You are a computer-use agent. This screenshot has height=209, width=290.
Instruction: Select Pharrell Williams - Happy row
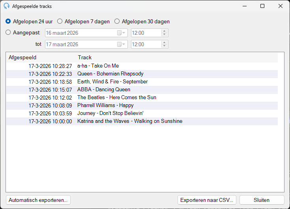tap(142, 105)
